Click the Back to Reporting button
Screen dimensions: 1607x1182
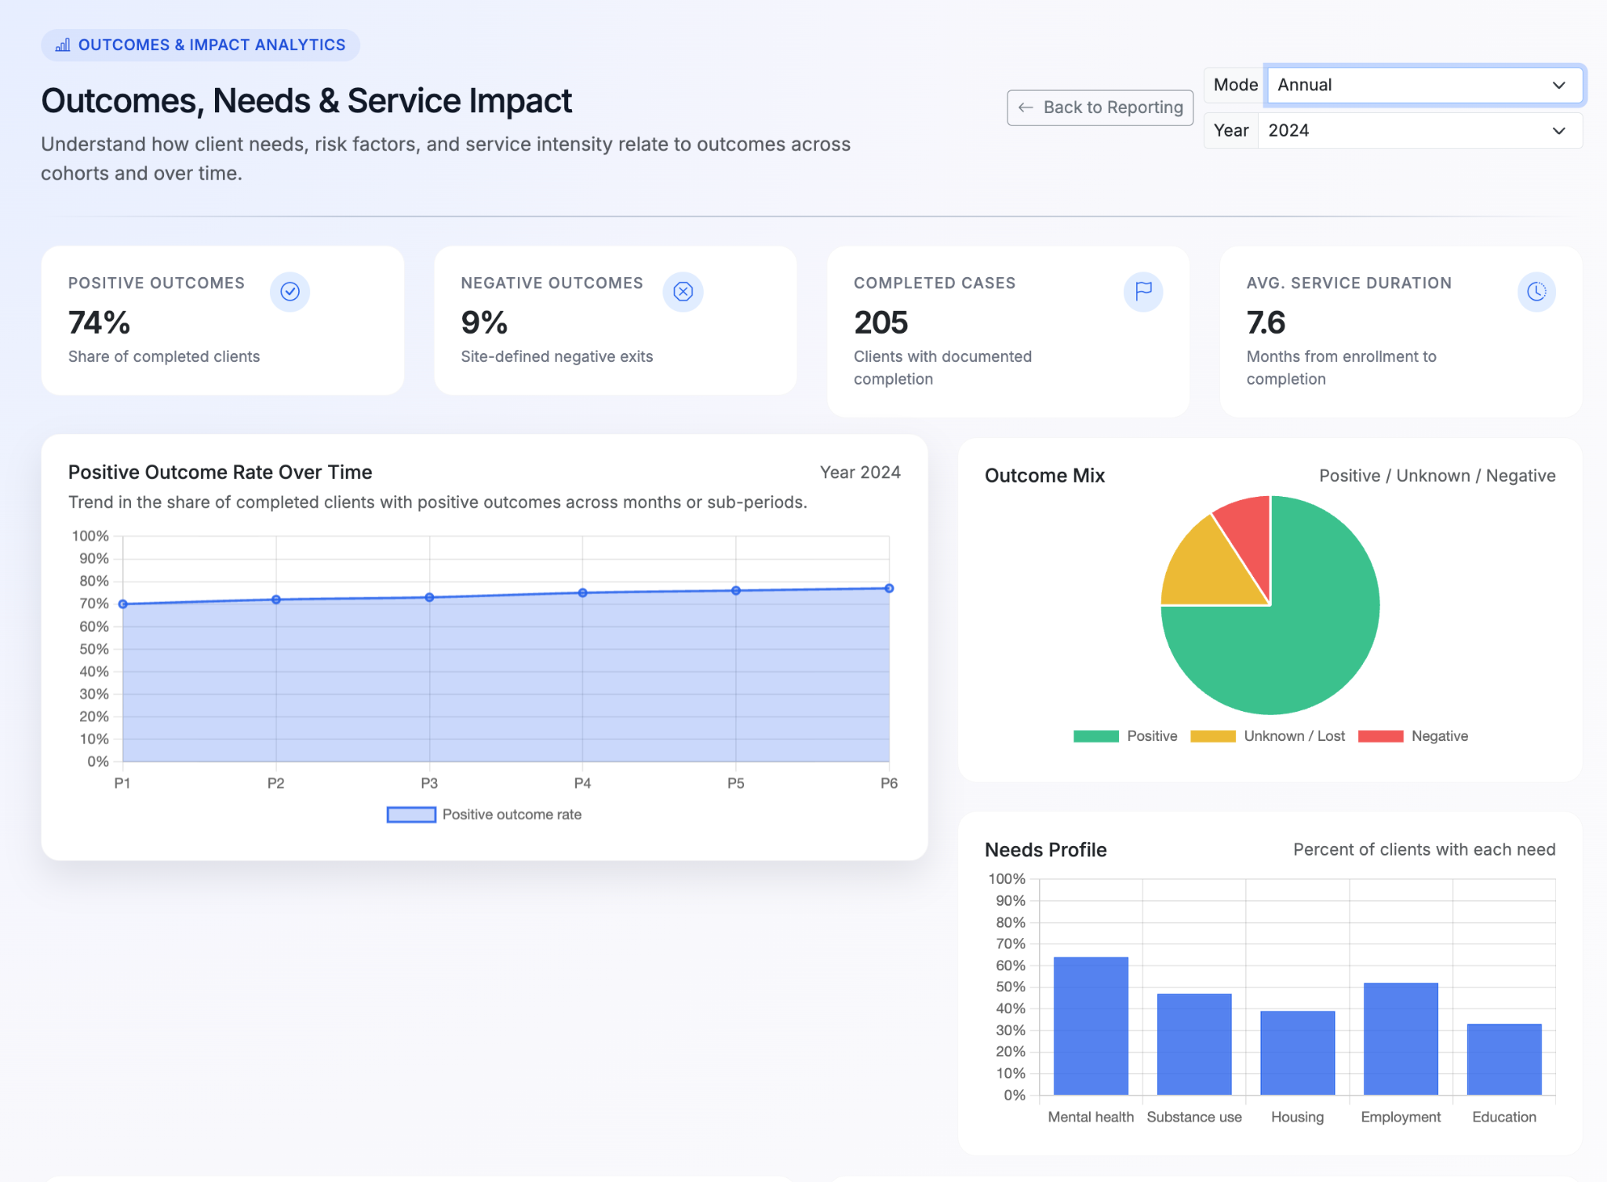tap(1100, 108)
